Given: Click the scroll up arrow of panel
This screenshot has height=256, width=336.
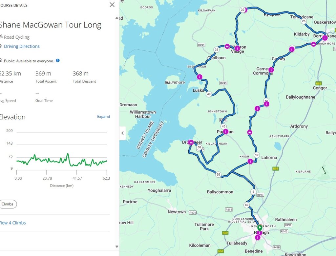Looking at the screenshot, I should coord(117,18).
